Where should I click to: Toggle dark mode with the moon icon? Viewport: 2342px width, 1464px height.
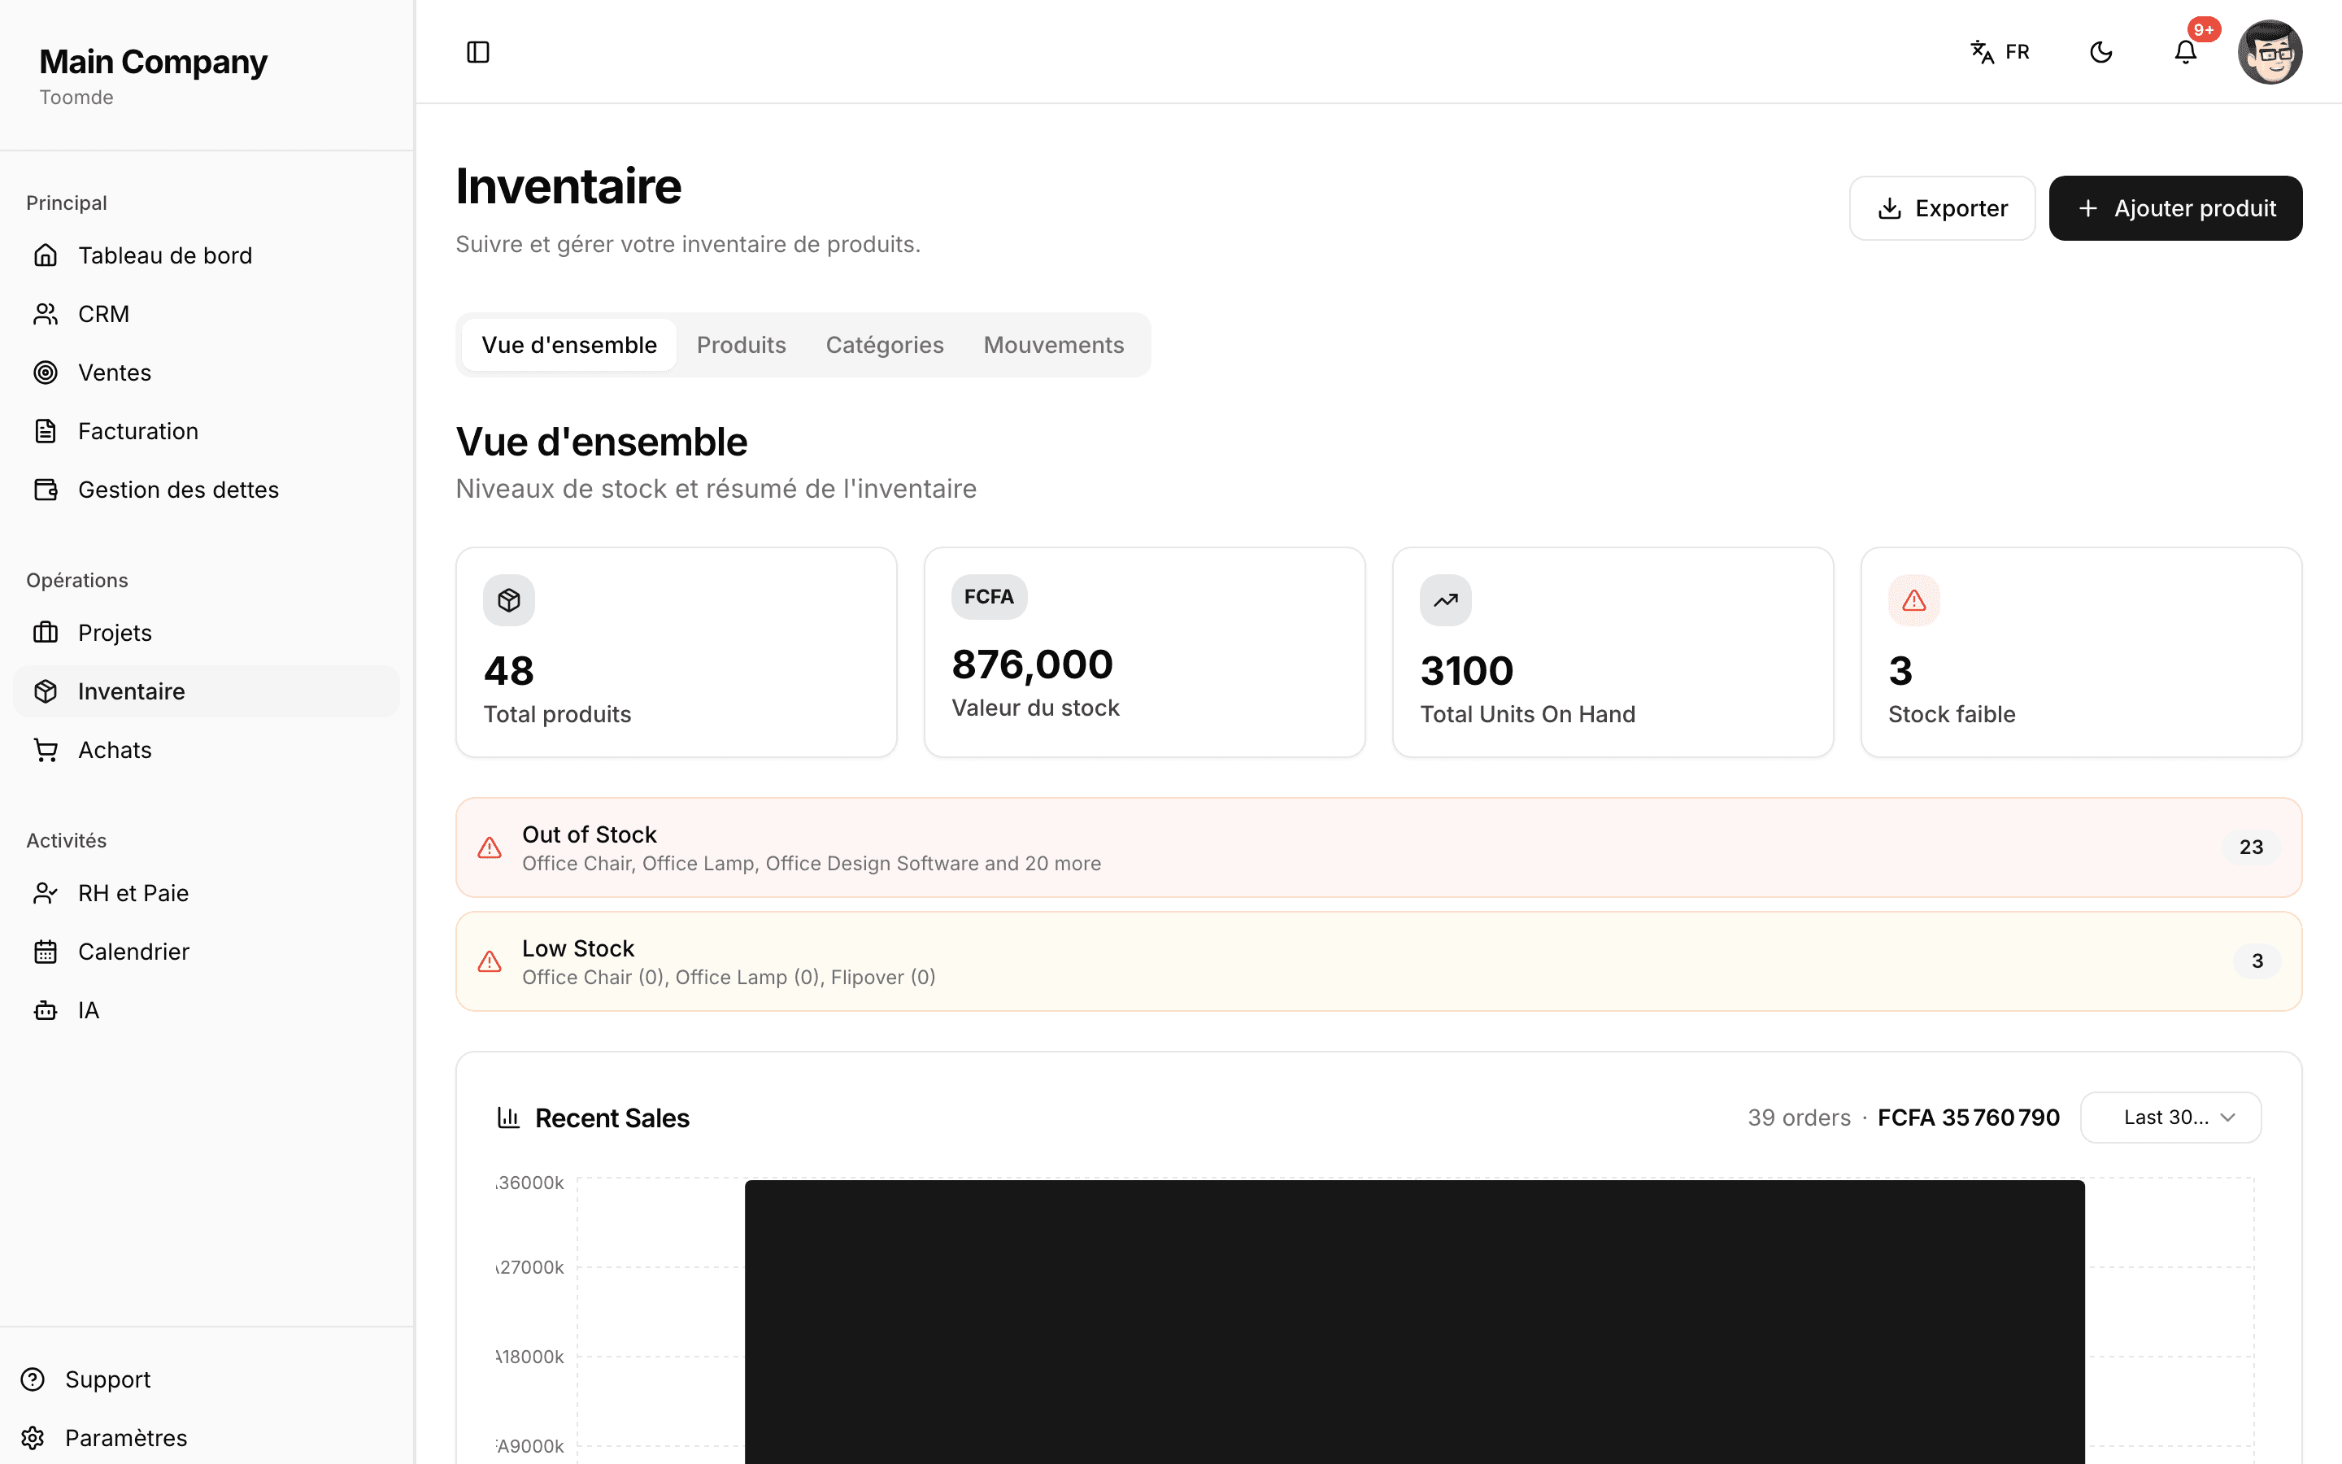(x=2101, y=52)
